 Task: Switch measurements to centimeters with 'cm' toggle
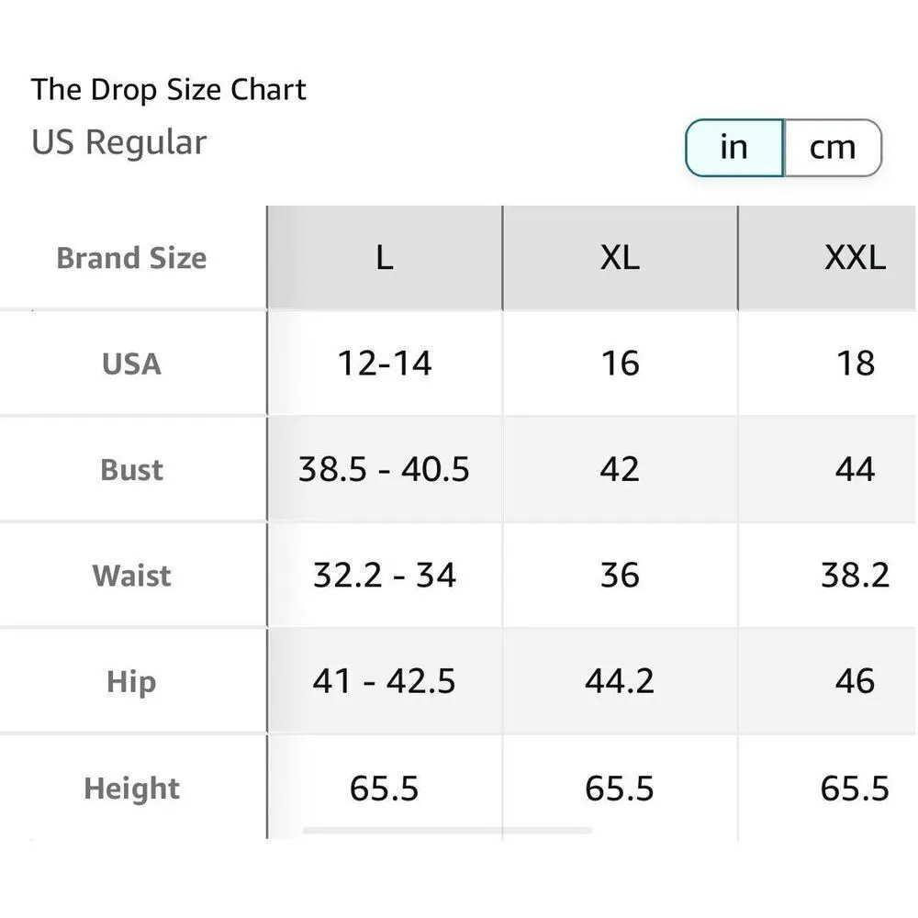[x=832, y=147]
